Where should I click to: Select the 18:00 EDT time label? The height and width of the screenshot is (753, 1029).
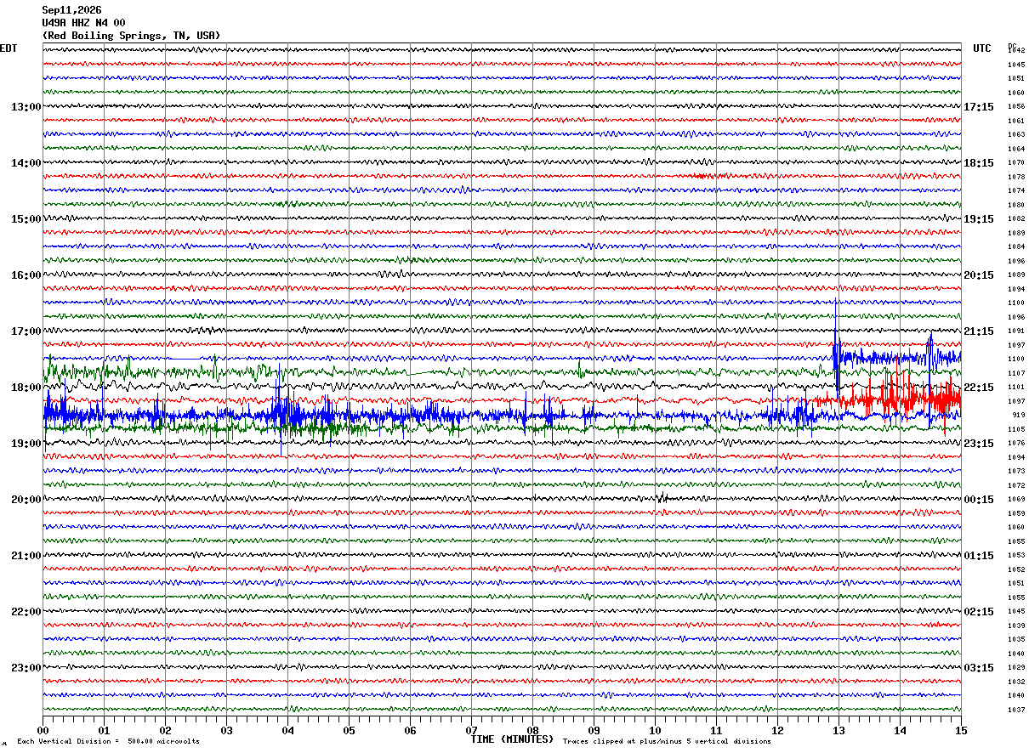coord(26,388)
